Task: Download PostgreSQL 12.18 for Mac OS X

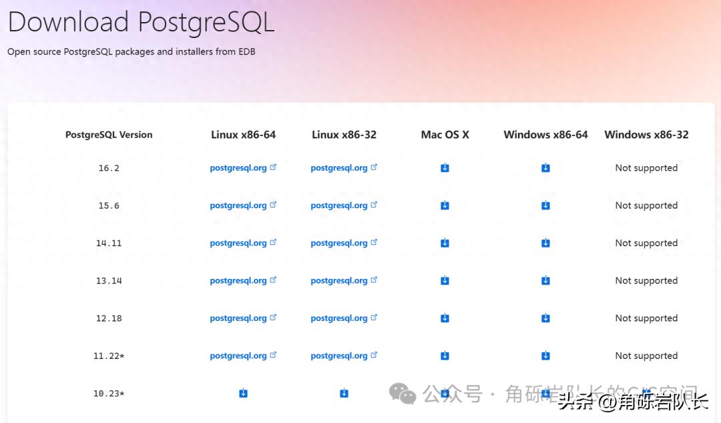Action: [x=445, y=318]
